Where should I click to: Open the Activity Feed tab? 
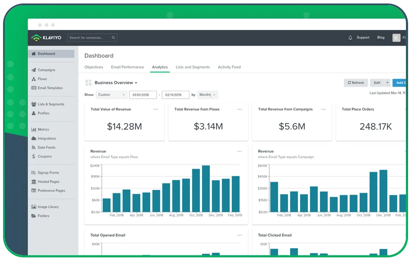pos(229,67)
